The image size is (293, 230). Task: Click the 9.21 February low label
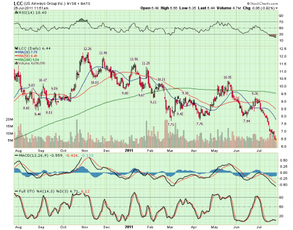tap(153, 102)
